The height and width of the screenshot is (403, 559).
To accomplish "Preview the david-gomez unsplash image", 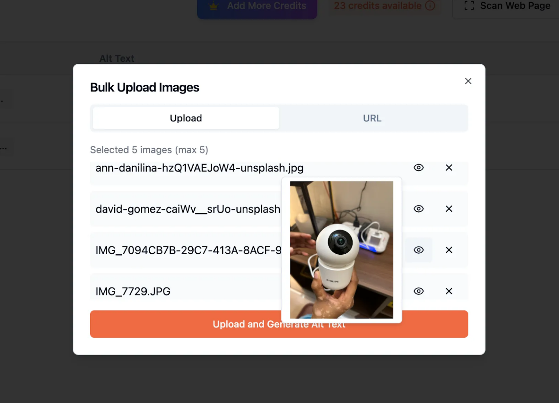I will [x=419, y=209].
